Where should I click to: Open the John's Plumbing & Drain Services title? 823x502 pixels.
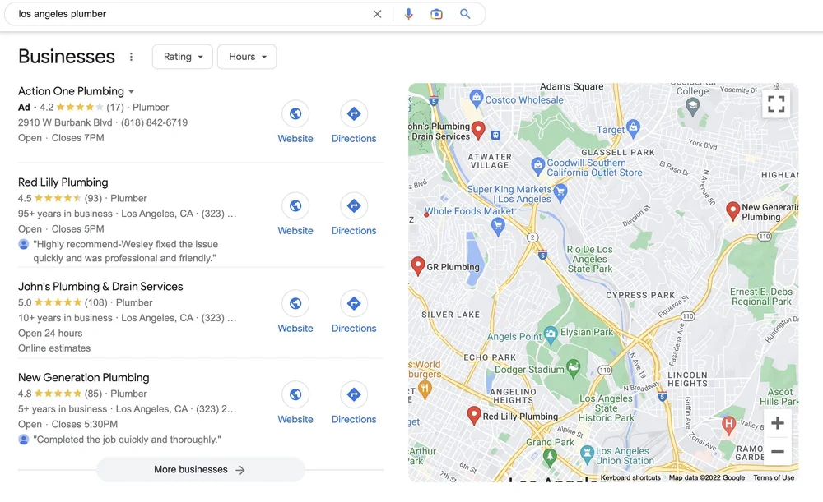(x=100, y=287)
